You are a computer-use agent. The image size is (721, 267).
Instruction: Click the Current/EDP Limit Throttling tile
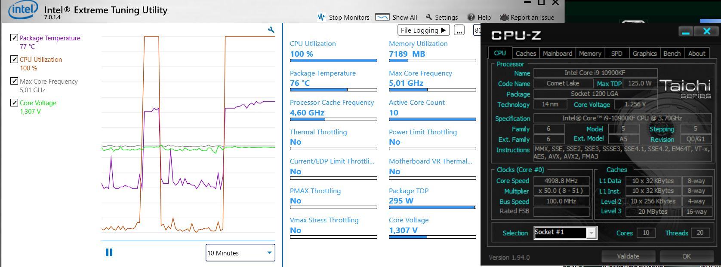pyautogui.click(x=333, y=169)
